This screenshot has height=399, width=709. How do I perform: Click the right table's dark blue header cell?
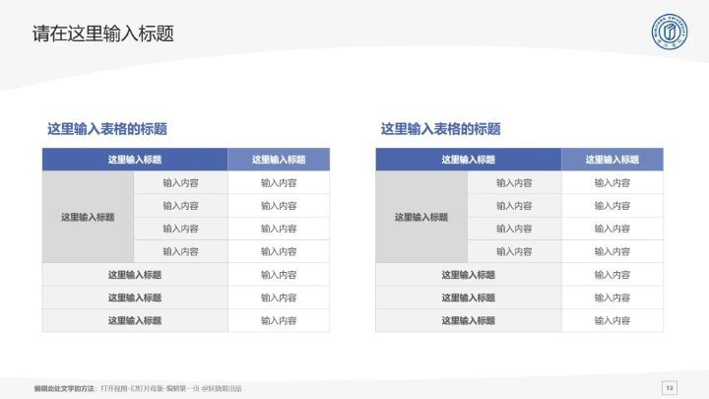coord(469,160)
